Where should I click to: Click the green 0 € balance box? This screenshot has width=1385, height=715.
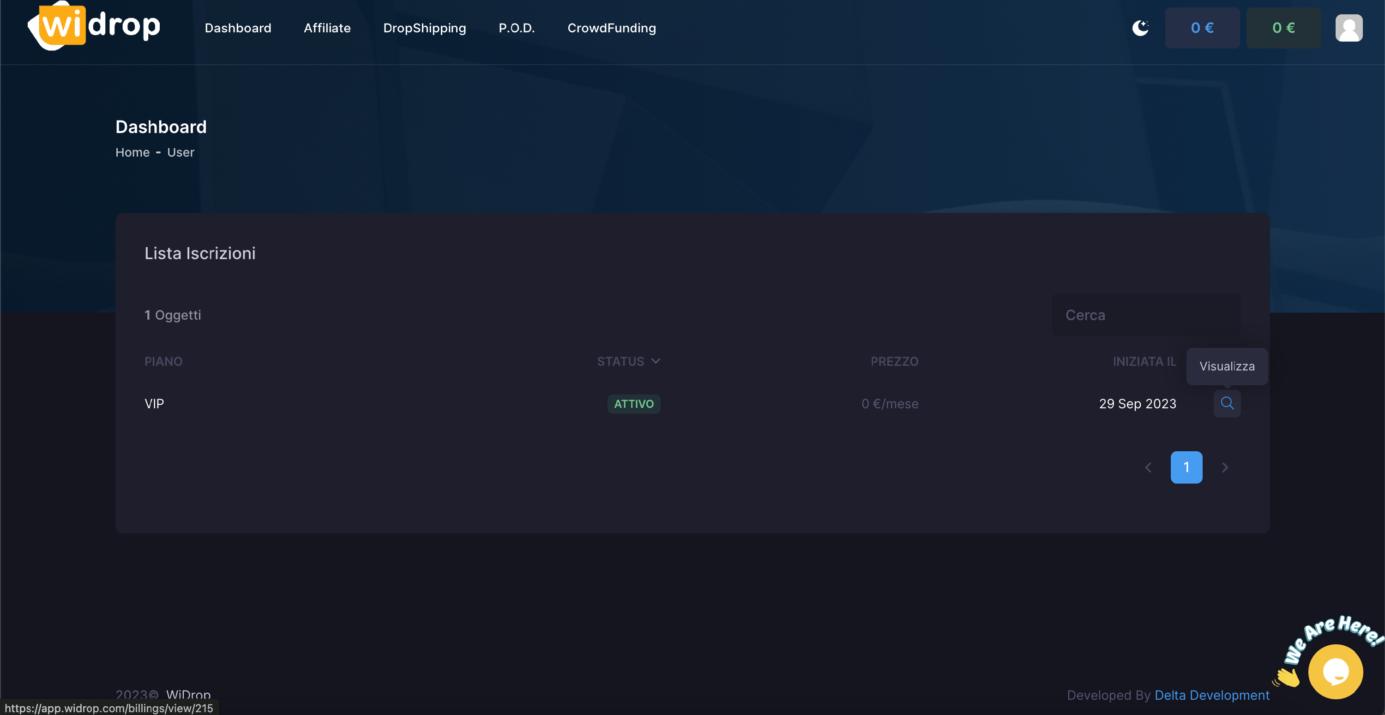pos(1283,28)
